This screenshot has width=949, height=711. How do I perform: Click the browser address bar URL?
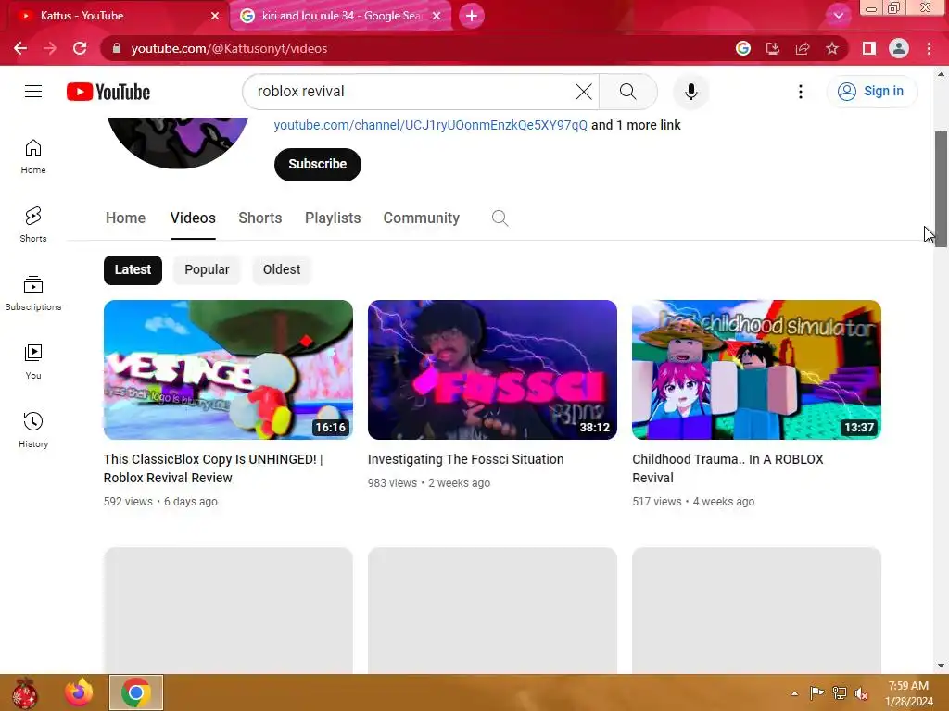pyautogui.click(x=229, y=48)
